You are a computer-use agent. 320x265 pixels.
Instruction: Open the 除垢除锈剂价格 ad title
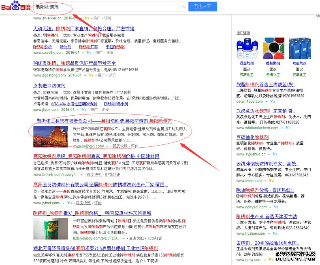[265, 190]
